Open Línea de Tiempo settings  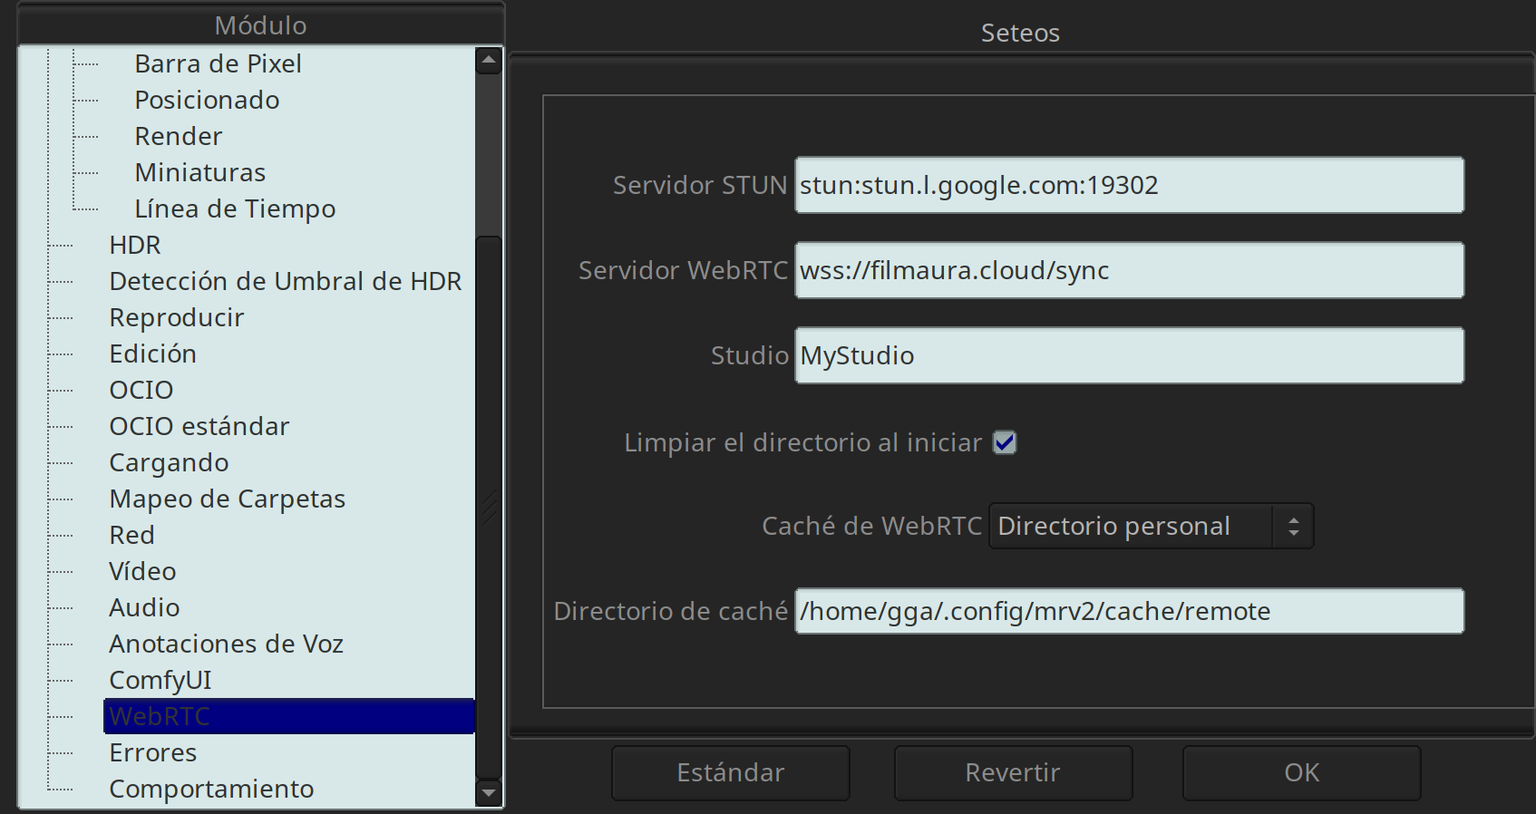(x=235, y=208)
